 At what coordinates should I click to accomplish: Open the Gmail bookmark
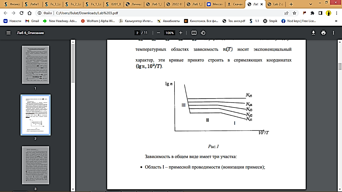(x=32, y=21)
